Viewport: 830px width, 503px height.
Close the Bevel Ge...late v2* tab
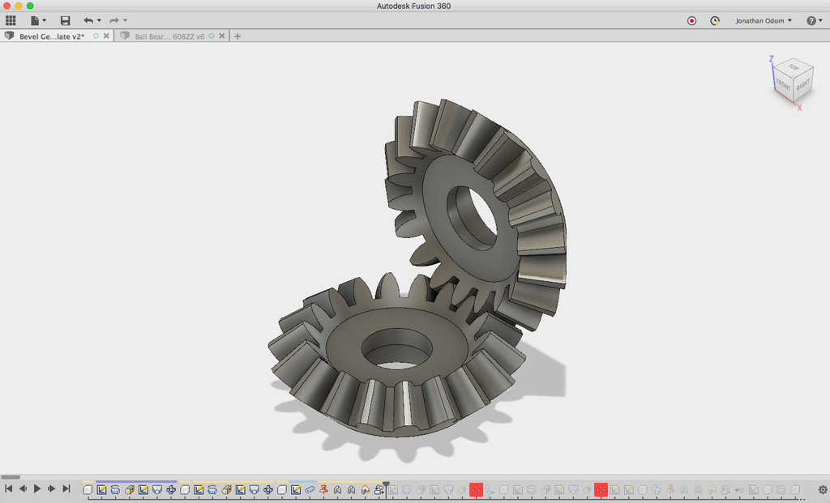106,36
